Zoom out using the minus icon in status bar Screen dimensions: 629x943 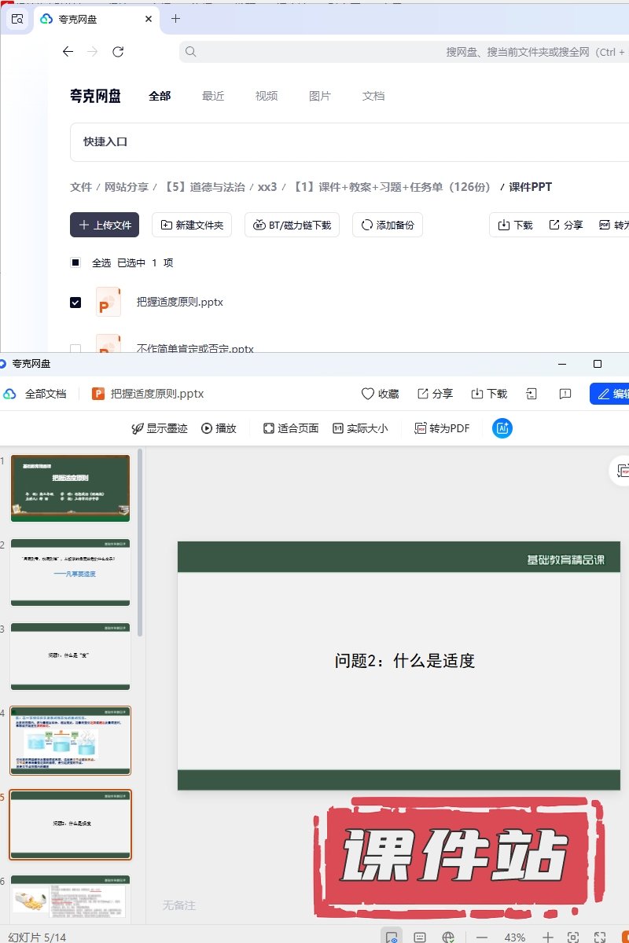coord(482,937)
